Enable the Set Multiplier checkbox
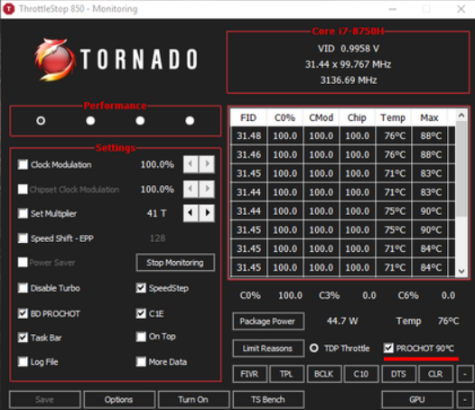The image size is (475, 410). (x=23, y=213)
